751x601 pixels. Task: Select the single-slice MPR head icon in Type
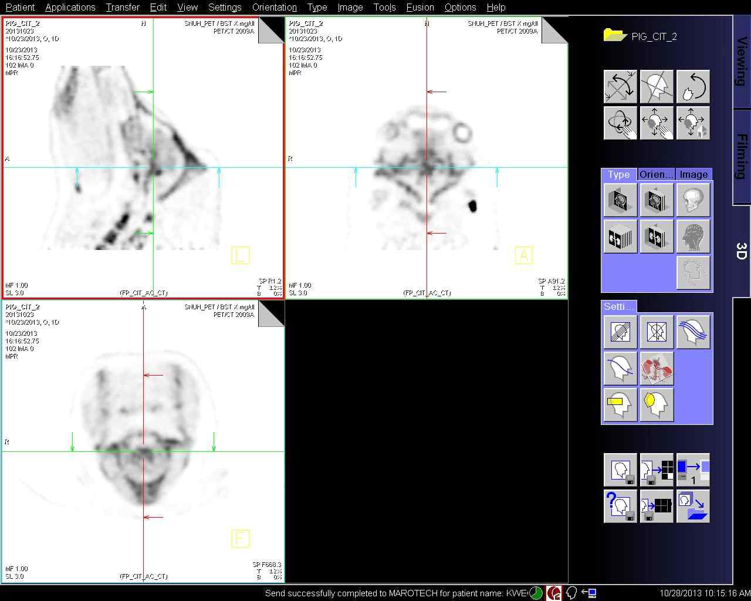[x=620, y=200]
